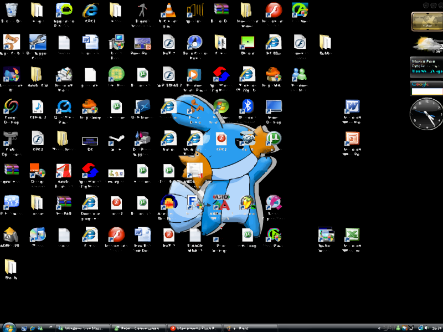443x332 pixels.
Task: Click the taskbar clock time
Action: pyautogui.click(x=437, y=328)
